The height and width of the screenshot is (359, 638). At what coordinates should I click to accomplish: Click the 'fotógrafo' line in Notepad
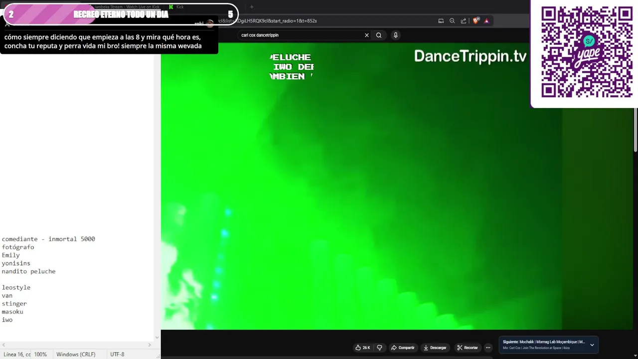18,247
